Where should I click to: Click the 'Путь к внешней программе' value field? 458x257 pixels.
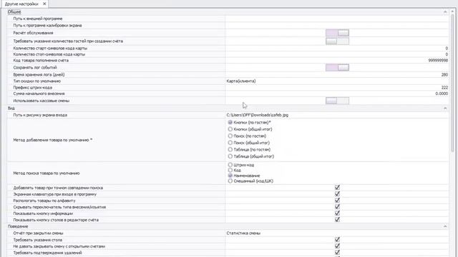(337, 19)
